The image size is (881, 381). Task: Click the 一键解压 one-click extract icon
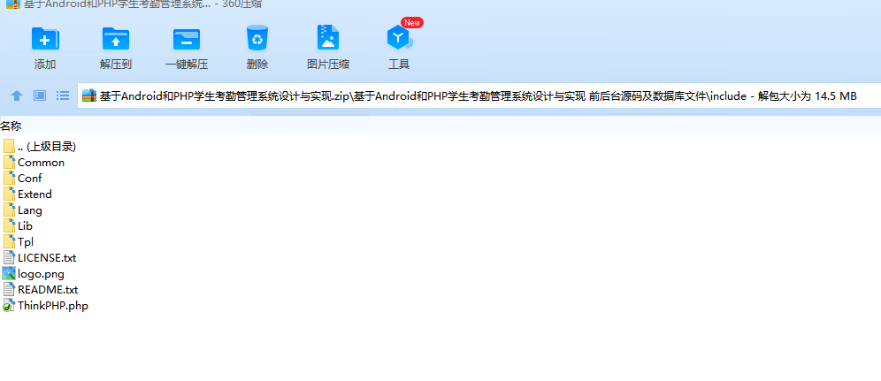coord(187,39)
